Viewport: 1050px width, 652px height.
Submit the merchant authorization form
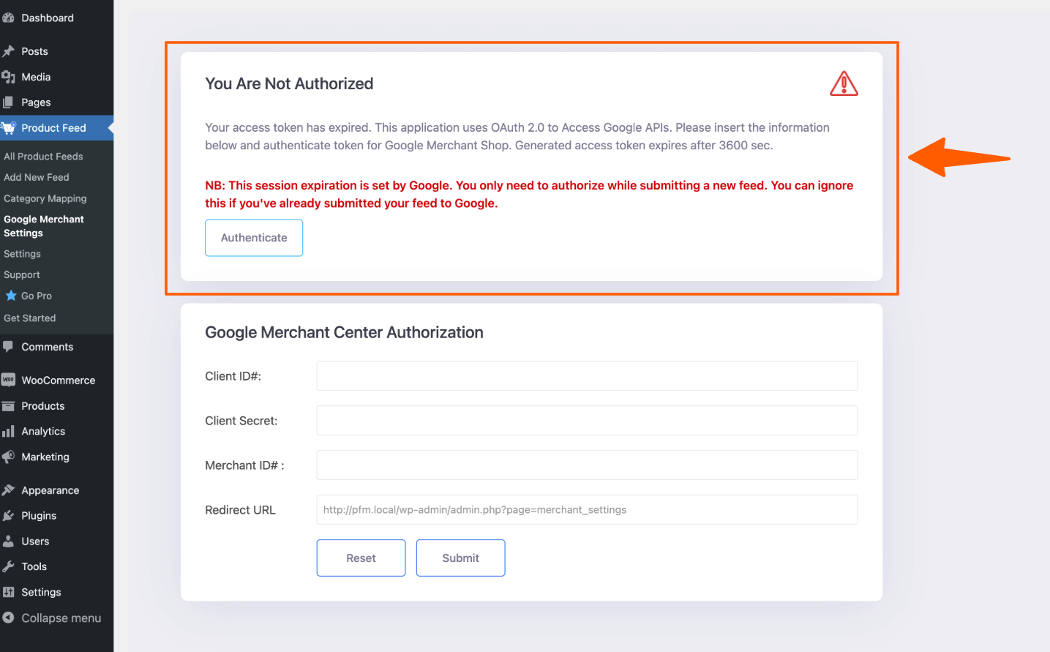point(460,558)
